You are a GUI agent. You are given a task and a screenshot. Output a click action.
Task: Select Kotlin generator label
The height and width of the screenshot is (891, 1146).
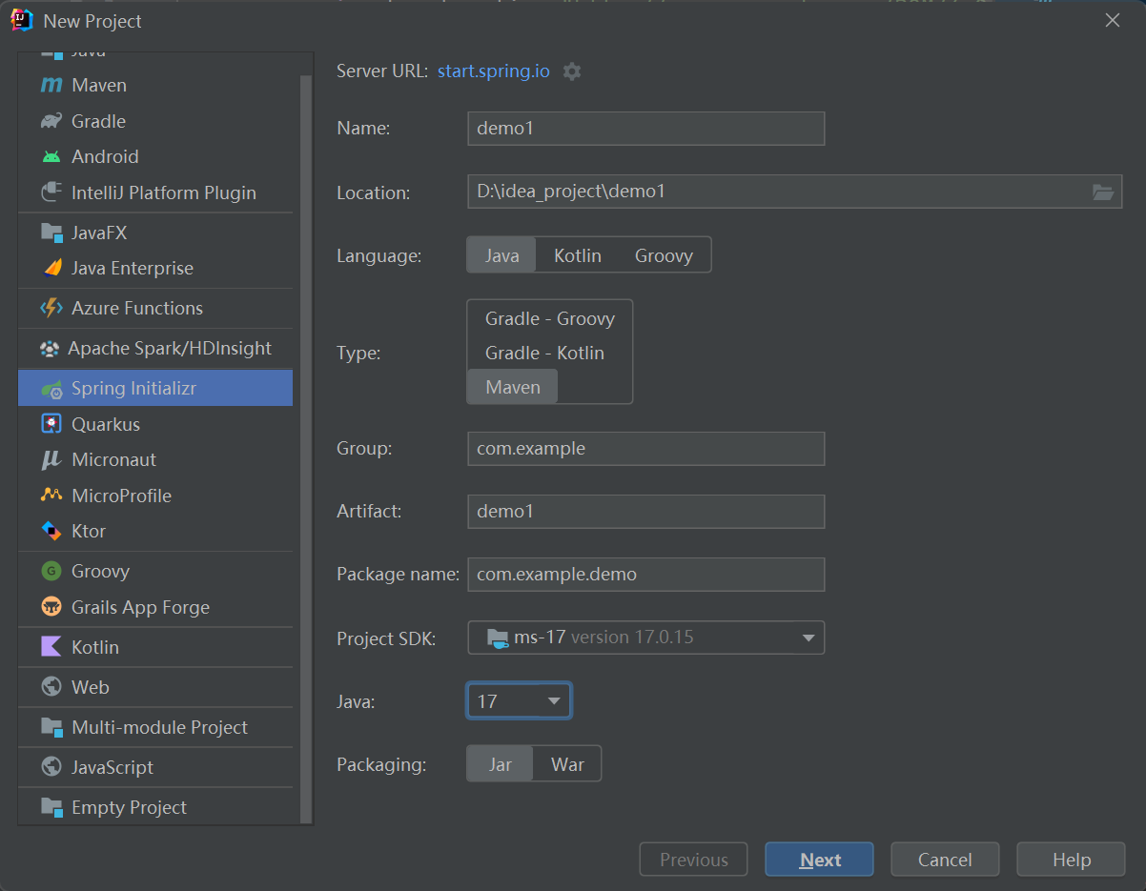95,647
